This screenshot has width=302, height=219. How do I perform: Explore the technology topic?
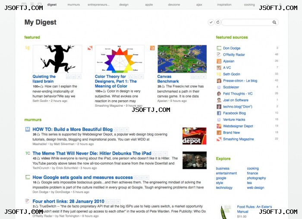[224, 187]
